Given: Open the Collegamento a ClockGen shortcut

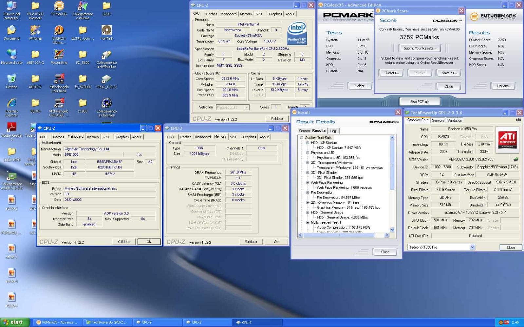Looking at the screenshot, I should pyautogui.click(x=106, y=107).
